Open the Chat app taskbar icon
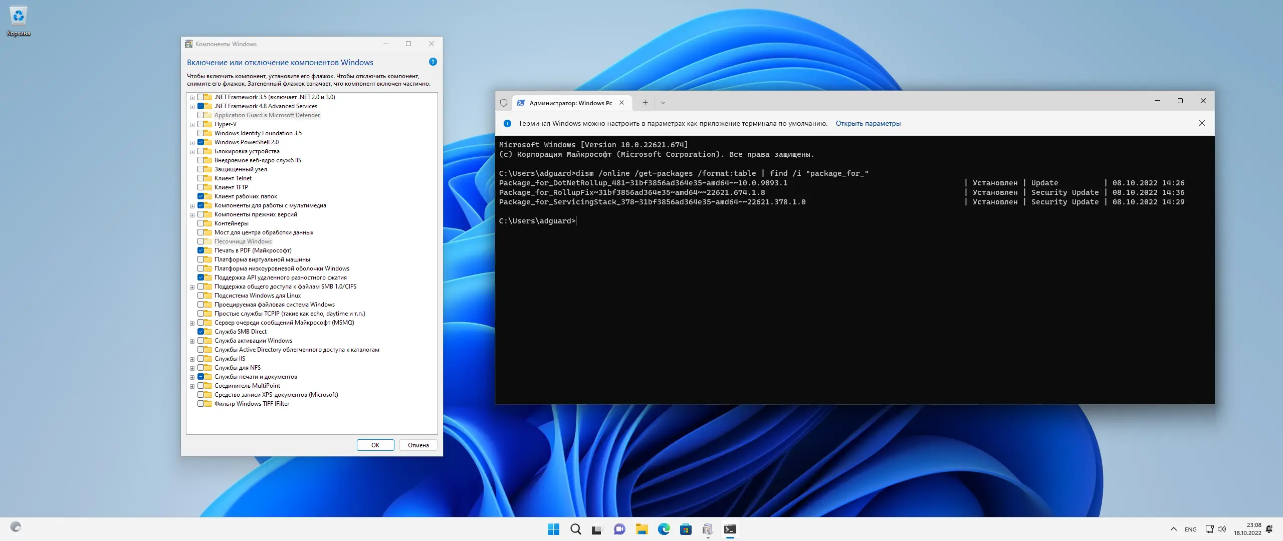 tap(619, 529)
